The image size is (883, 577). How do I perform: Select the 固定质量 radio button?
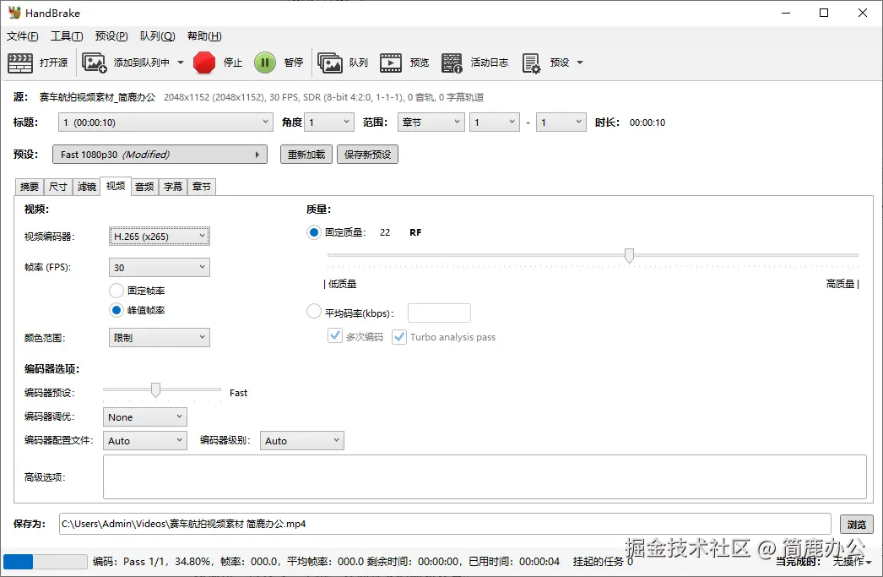click(x=314, y=232)
